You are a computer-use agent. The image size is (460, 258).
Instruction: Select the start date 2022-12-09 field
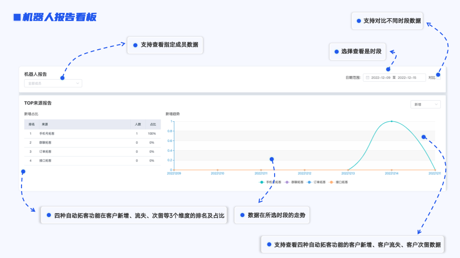[381, 77]
